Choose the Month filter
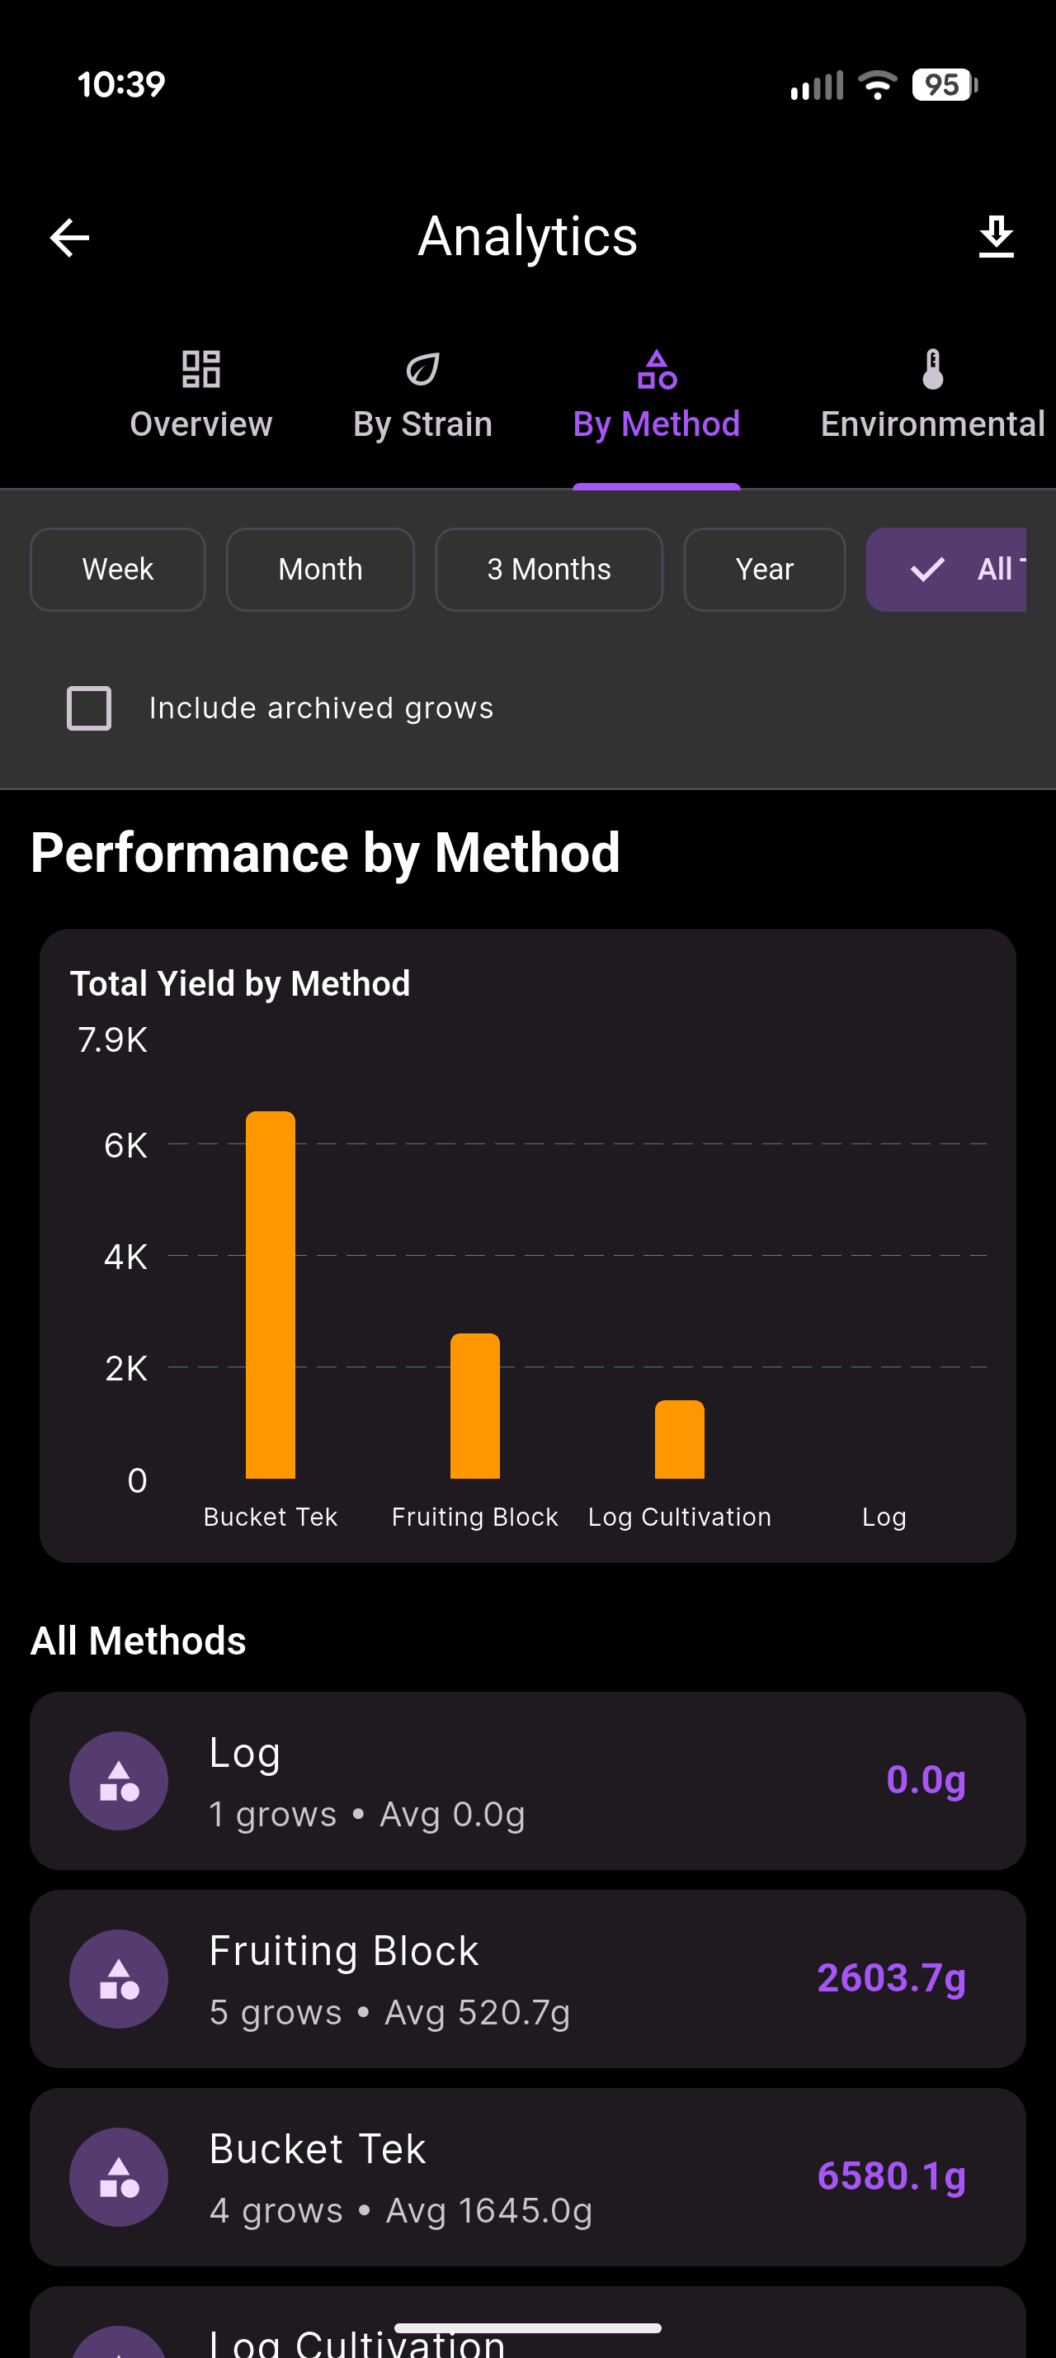Image resolution: width=1056 pixels, height=2358 pixels. pos(320,570)
